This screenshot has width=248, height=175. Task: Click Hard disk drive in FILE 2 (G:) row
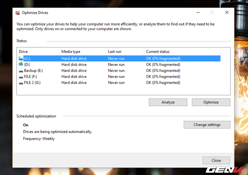74,82
